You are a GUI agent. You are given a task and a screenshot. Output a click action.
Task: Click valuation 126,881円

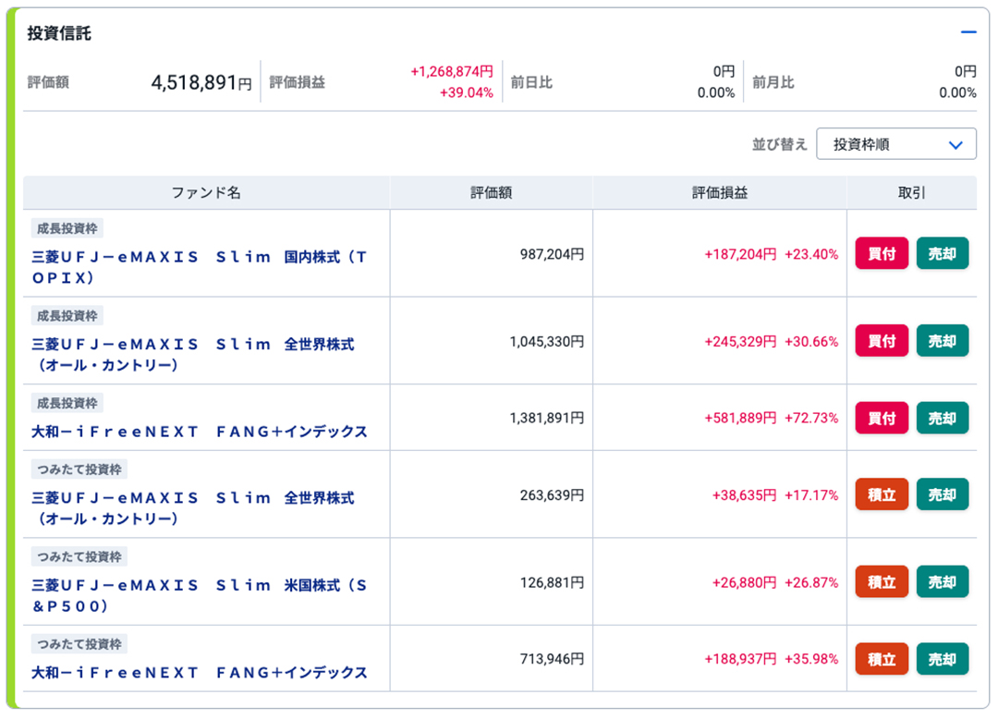(552, 581)
